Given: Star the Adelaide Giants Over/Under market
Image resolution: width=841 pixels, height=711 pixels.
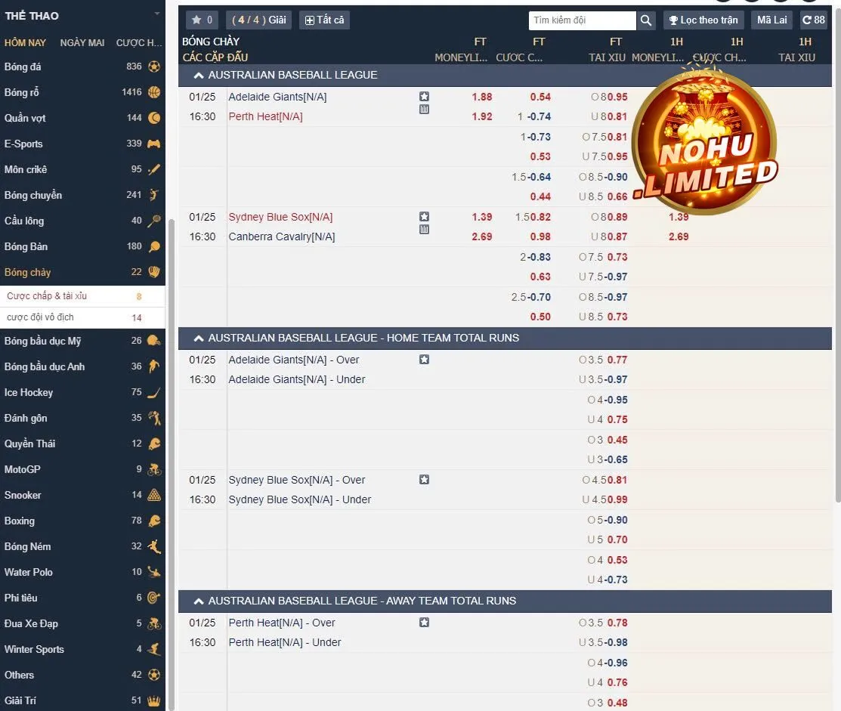Looking at the screenshot, I should pos(424,359).
